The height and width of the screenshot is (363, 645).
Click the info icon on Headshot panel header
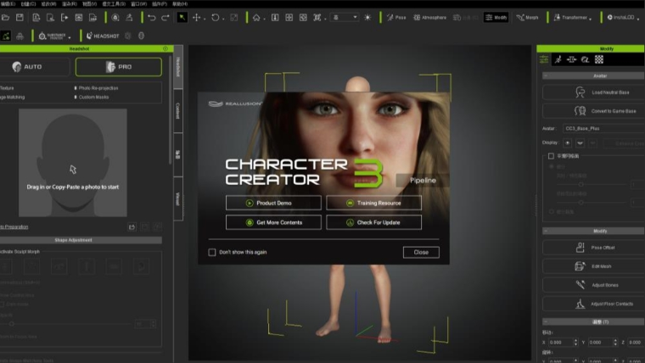tap(165, 48)
